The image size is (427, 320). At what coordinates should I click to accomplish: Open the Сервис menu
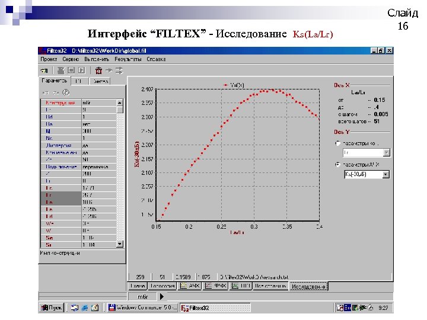point(71,59)
